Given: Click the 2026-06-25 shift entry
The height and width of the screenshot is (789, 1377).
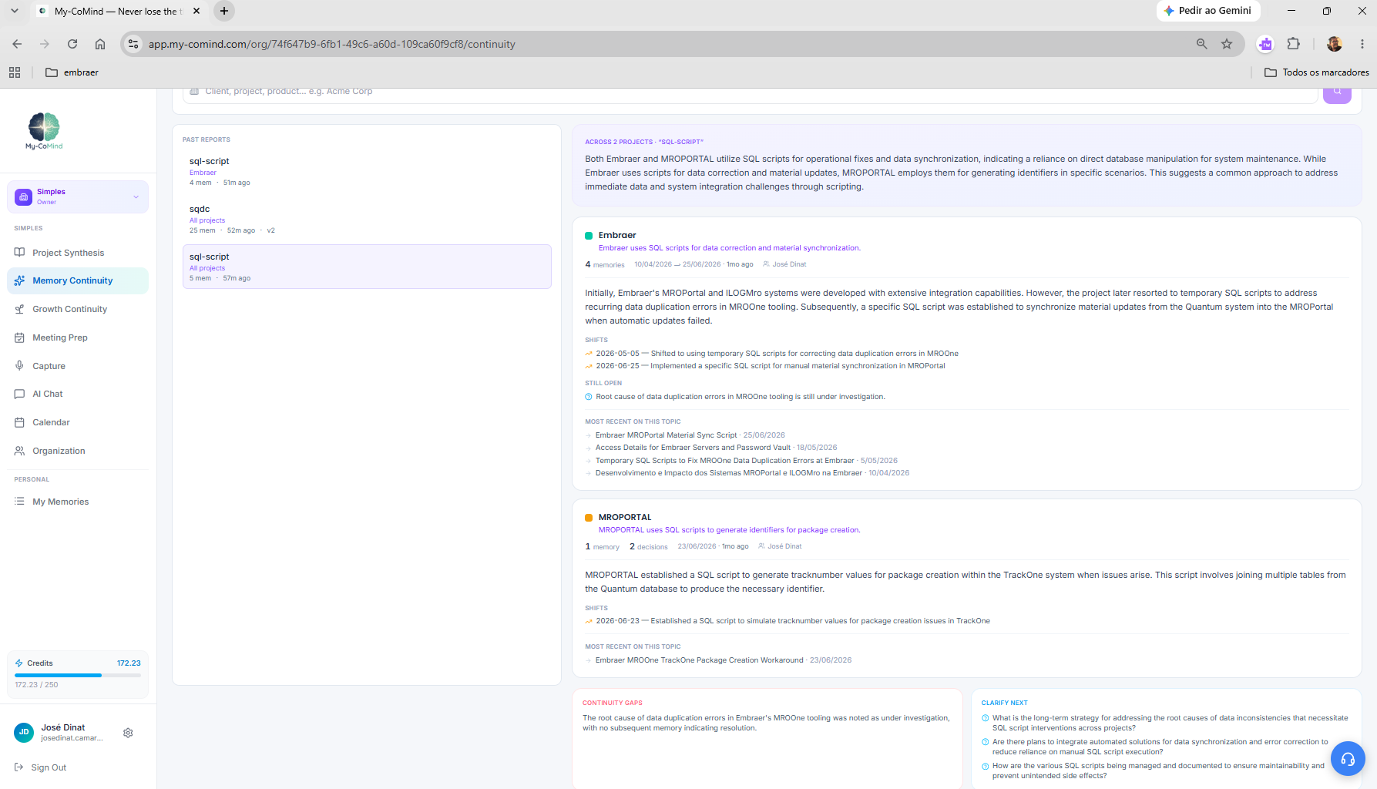Looking at the screenshot, I should pos(765,366).
